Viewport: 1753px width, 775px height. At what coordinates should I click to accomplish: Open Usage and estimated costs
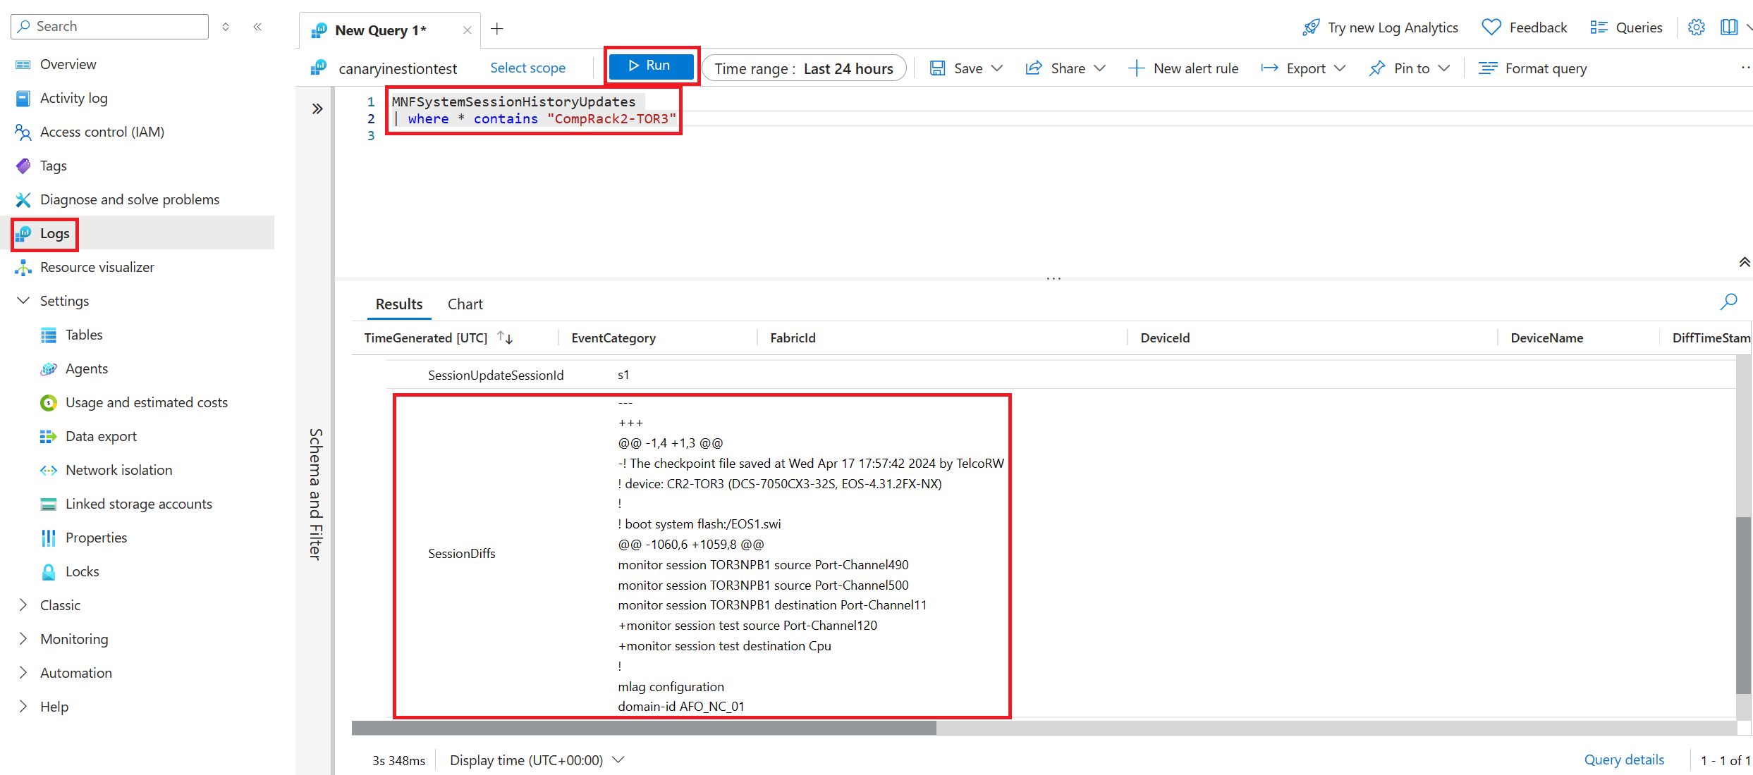point(146,402)
